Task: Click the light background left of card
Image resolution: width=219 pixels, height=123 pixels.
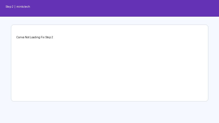Action: 5,63
